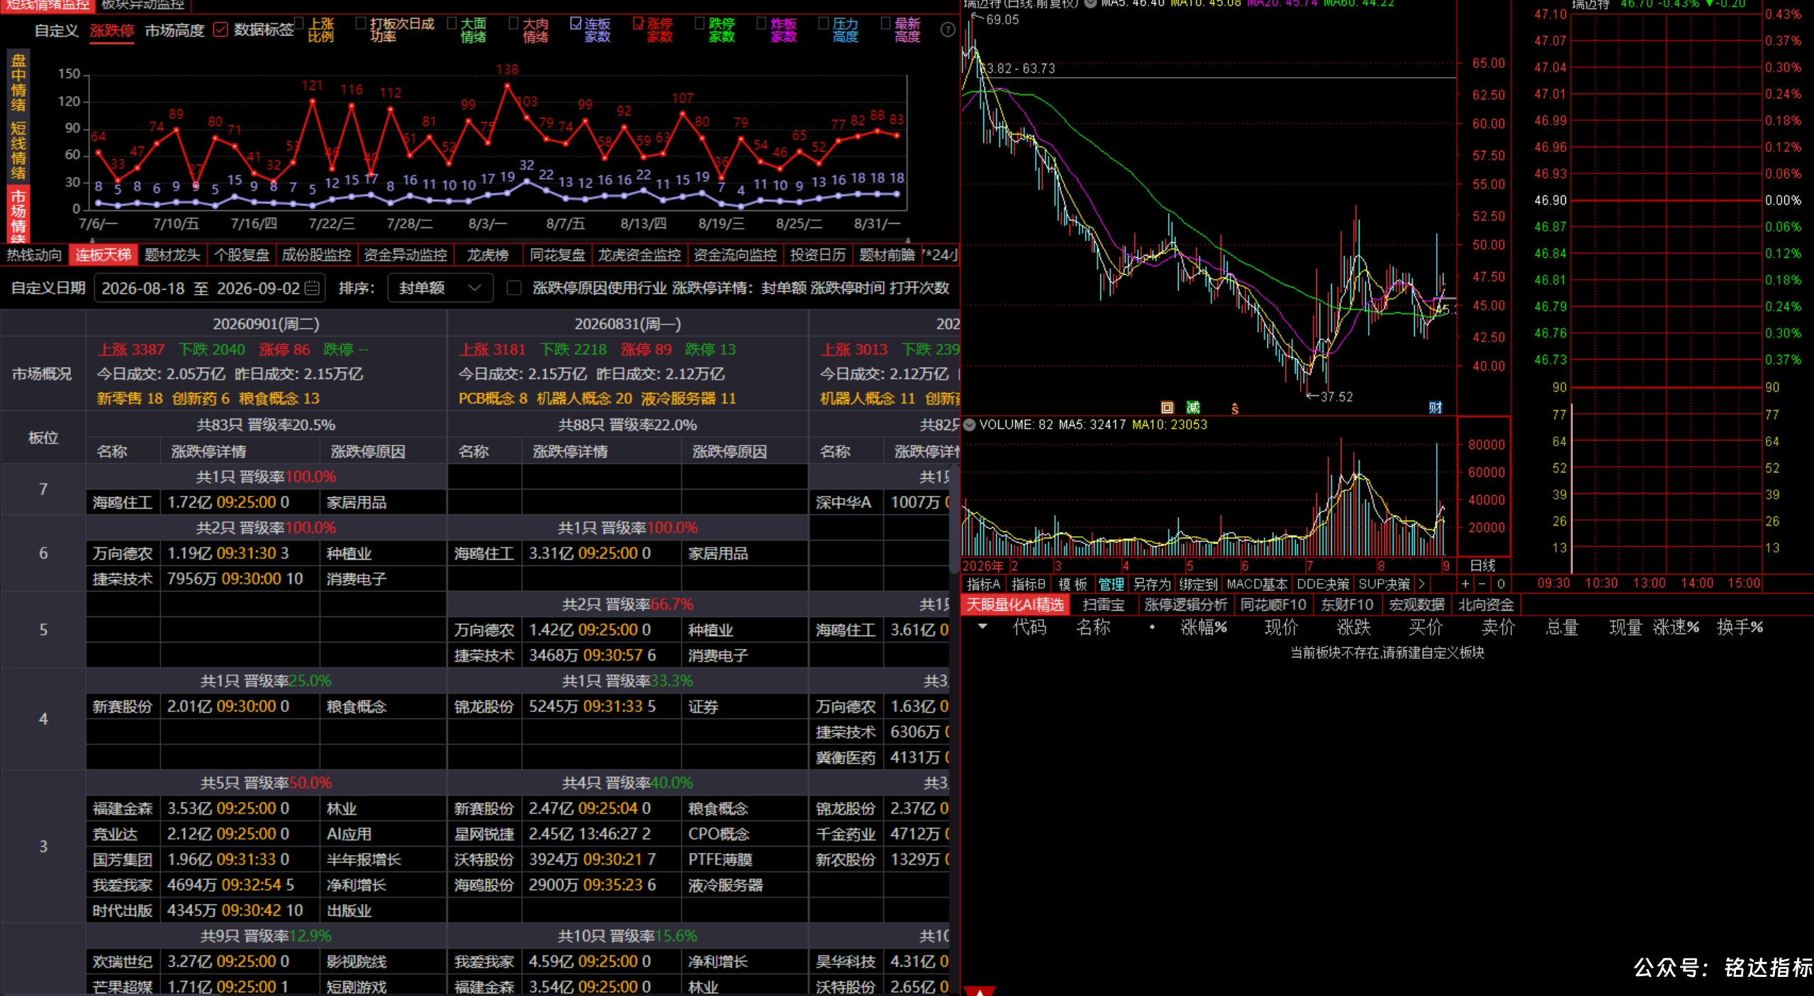This screenshot has width=1814, height=996.
Task: Select the DDE决策 indicator tab
Action: 1323,584
